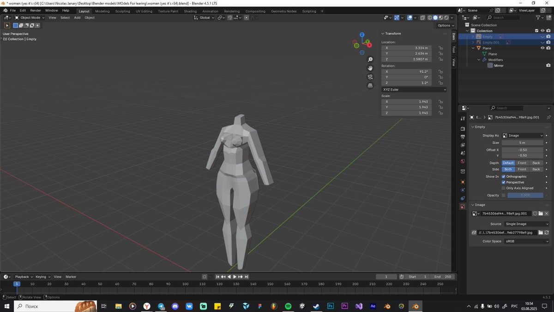Image resolution: width=554 pixels, height=312 pixels.
Task: Click the Opacity slider value
Action: [x=525, y=195]
